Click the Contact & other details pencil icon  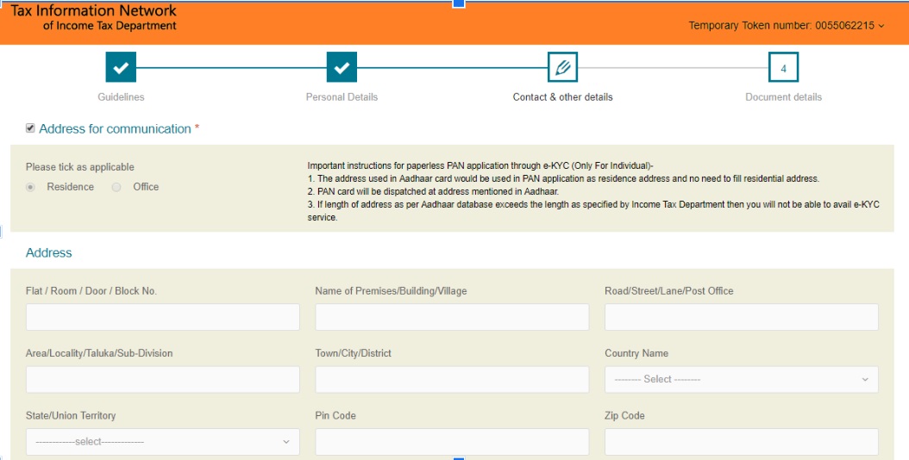562,67
